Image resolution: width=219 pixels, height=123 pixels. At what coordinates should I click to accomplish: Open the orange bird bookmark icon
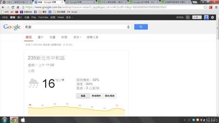(12, 12)
